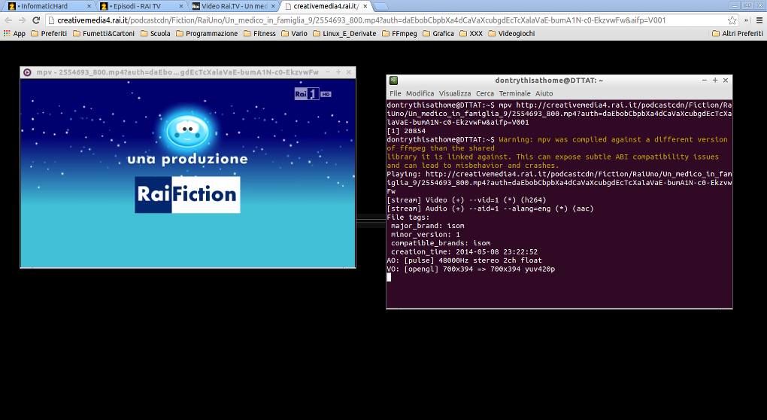This screenshot has width=767, height=420.
Task: Open the terminal File menu
Action: [396, 93]
